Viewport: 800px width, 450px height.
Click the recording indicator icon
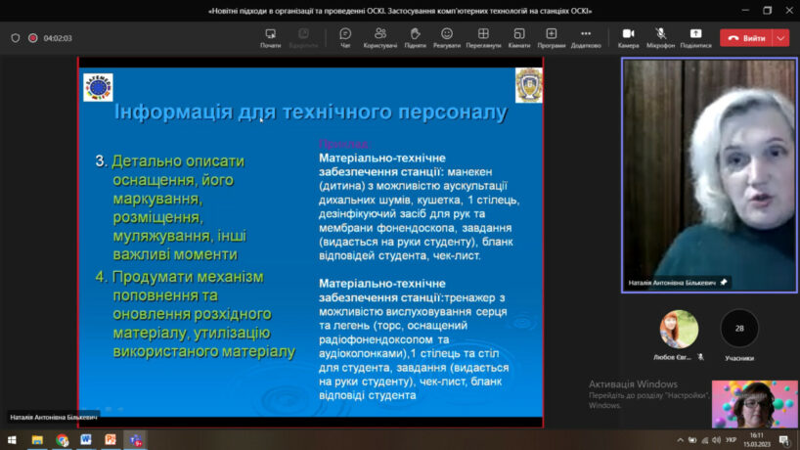(32, 38)
